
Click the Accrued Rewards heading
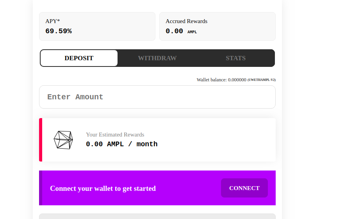186,21
